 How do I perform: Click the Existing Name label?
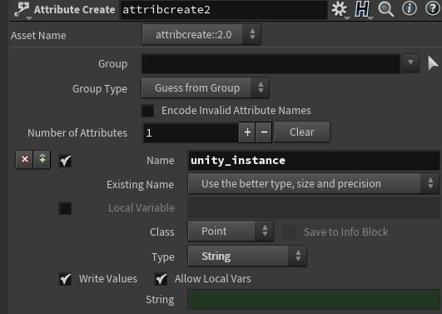[140, 185]
